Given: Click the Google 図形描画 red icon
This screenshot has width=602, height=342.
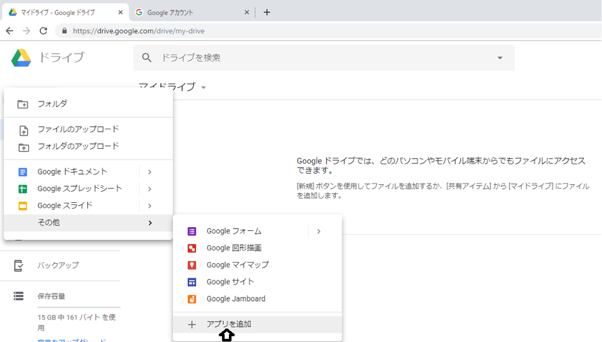Looking at the screenshot, I should click(x=192, y=248).
